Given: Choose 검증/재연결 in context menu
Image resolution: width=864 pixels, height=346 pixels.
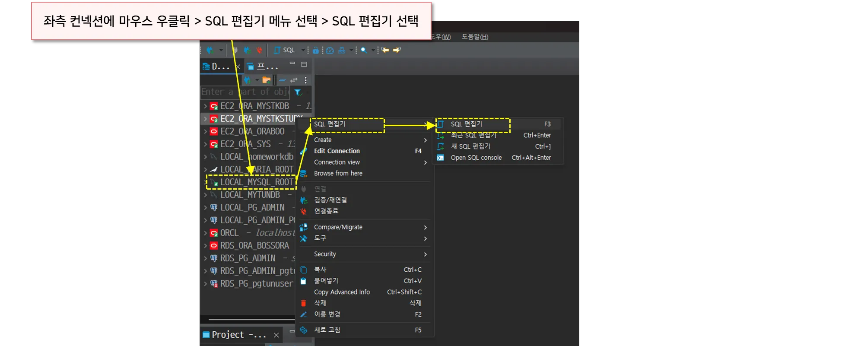Looking at the screenshot, I should pos(364,200).
